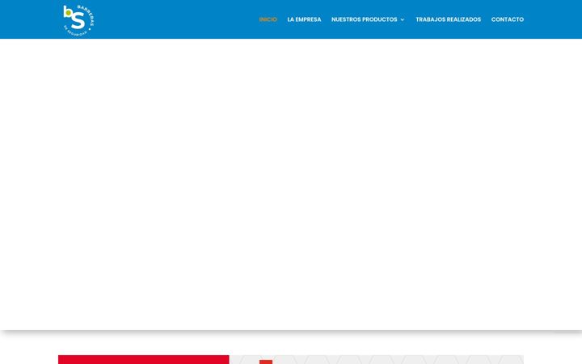Open the TRABAJOS REALIZADOS page
Image resolution: width=582 pixels, height=364 pixels.
pyautogui.click(x=448, y=19)
